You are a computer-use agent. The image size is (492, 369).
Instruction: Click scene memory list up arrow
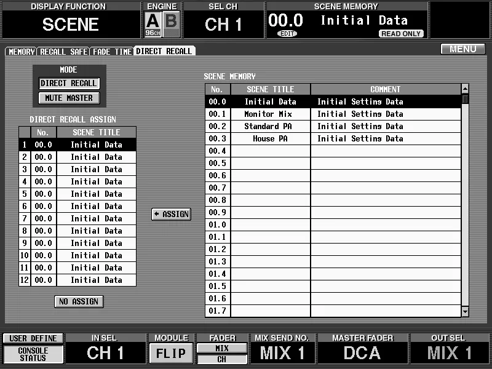click(465, 89)
